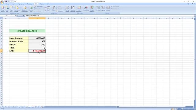Toggle the Filter button
This screenshot has width=196, height=110.
54,8
